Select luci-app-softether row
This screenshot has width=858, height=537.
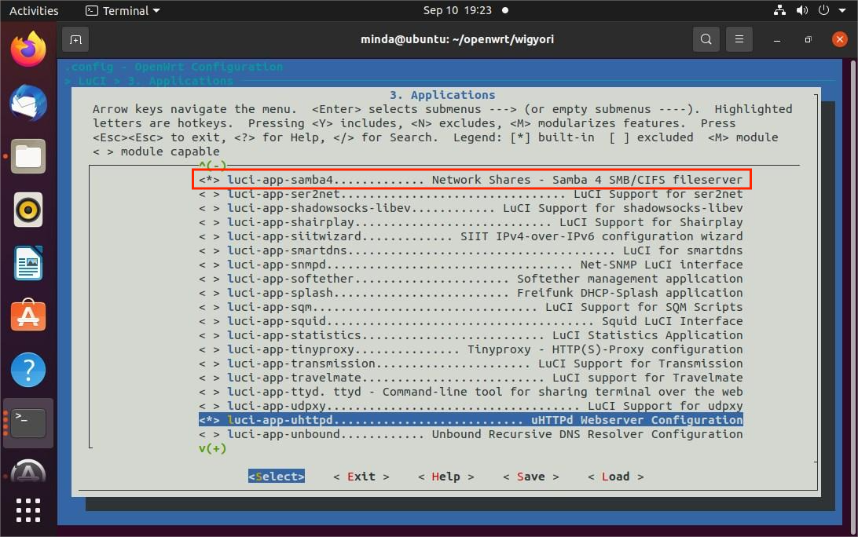471,279
